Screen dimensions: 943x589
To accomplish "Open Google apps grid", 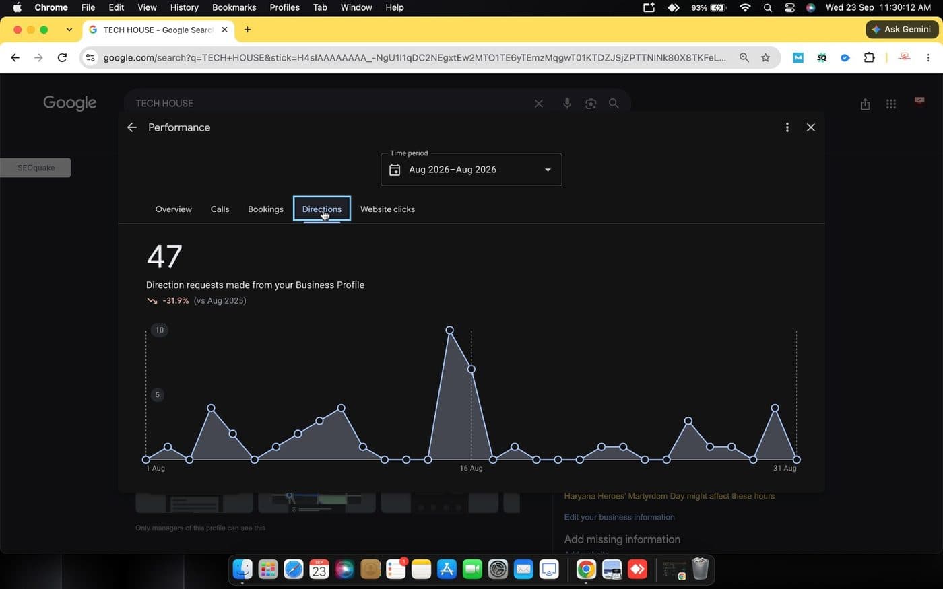I will (x=891, y=104).
